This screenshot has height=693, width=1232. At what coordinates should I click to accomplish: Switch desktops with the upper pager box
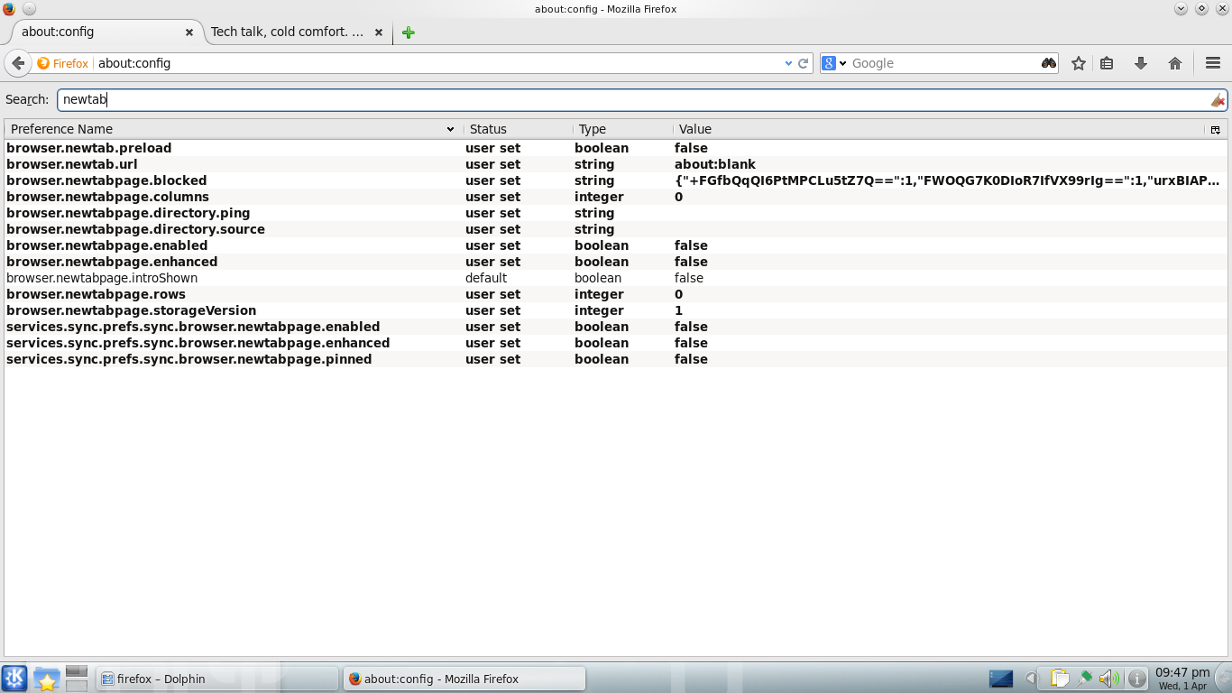pyautogui.click(x=77, y=671)
